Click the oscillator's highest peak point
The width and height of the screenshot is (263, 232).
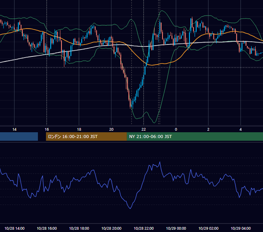160,162
